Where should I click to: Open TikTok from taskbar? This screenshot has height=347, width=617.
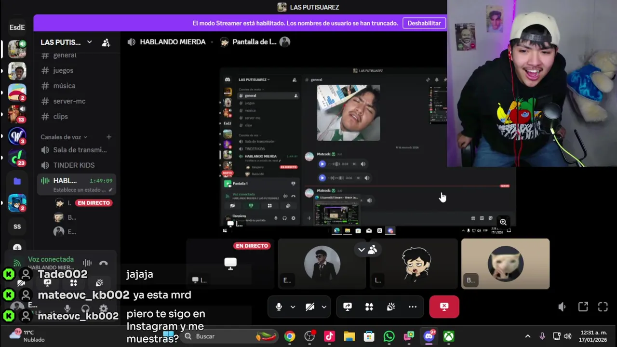329,336
